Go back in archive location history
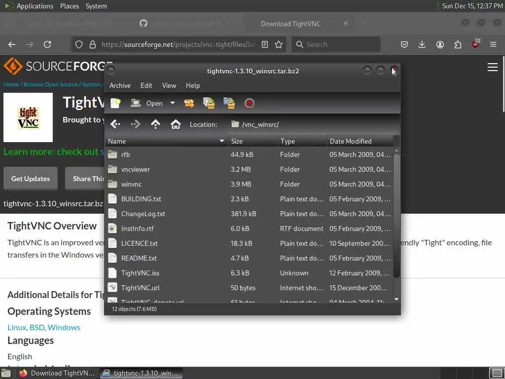 coord(115,124)
